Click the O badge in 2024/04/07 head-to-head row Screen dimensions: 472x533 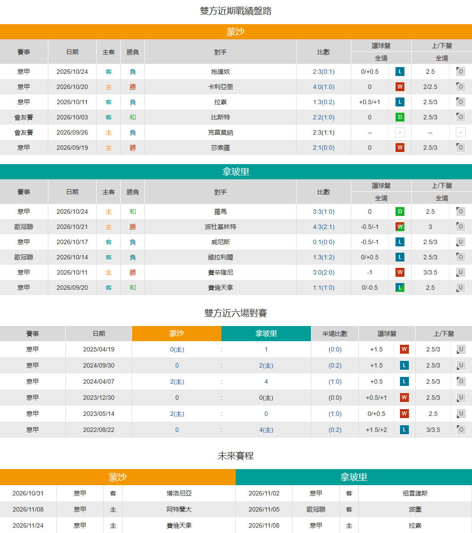click(461, 381)
